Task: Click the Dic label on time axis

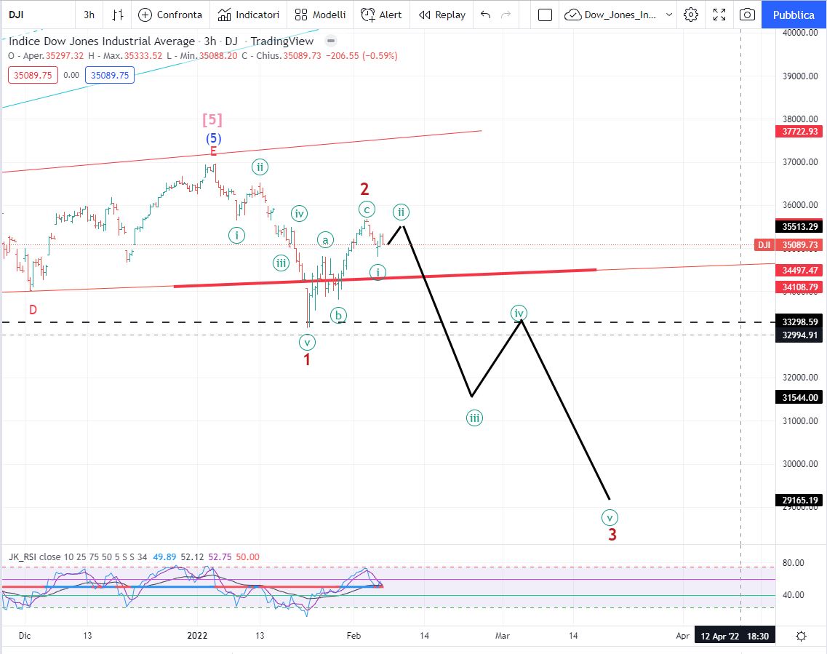Action: (x=25, y=636)
